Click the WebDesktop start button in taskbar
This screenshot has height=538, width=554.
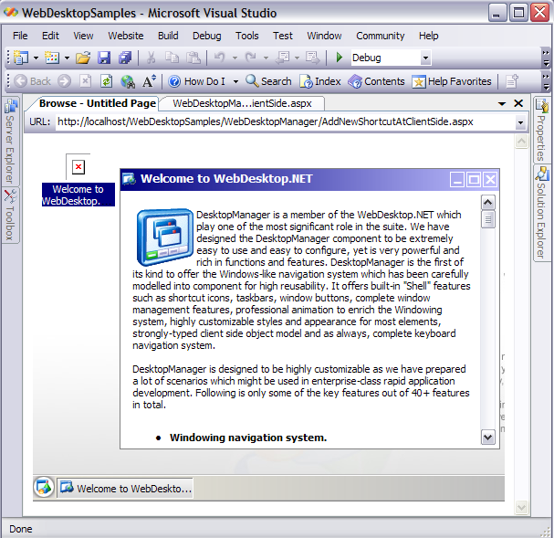44,488
